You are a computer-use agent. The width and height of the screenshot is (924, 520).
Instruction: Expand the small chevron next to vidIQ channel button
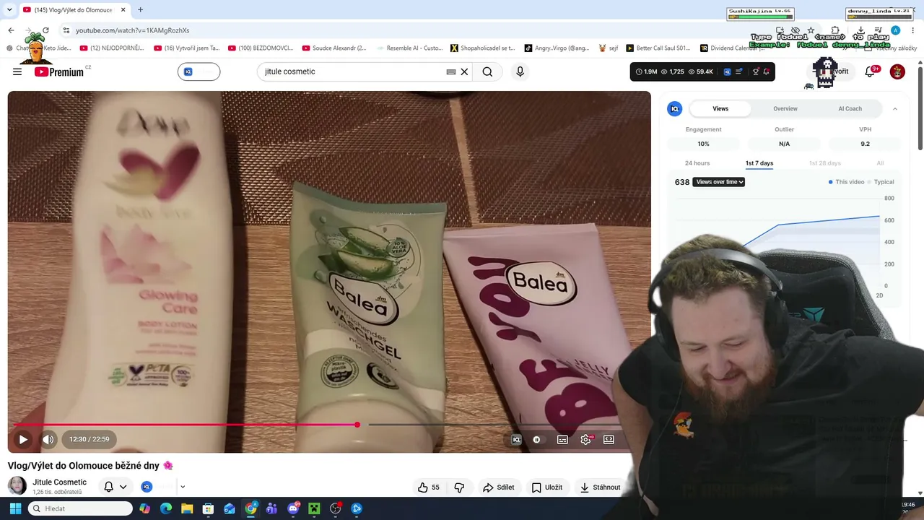[x=183, y=487]
